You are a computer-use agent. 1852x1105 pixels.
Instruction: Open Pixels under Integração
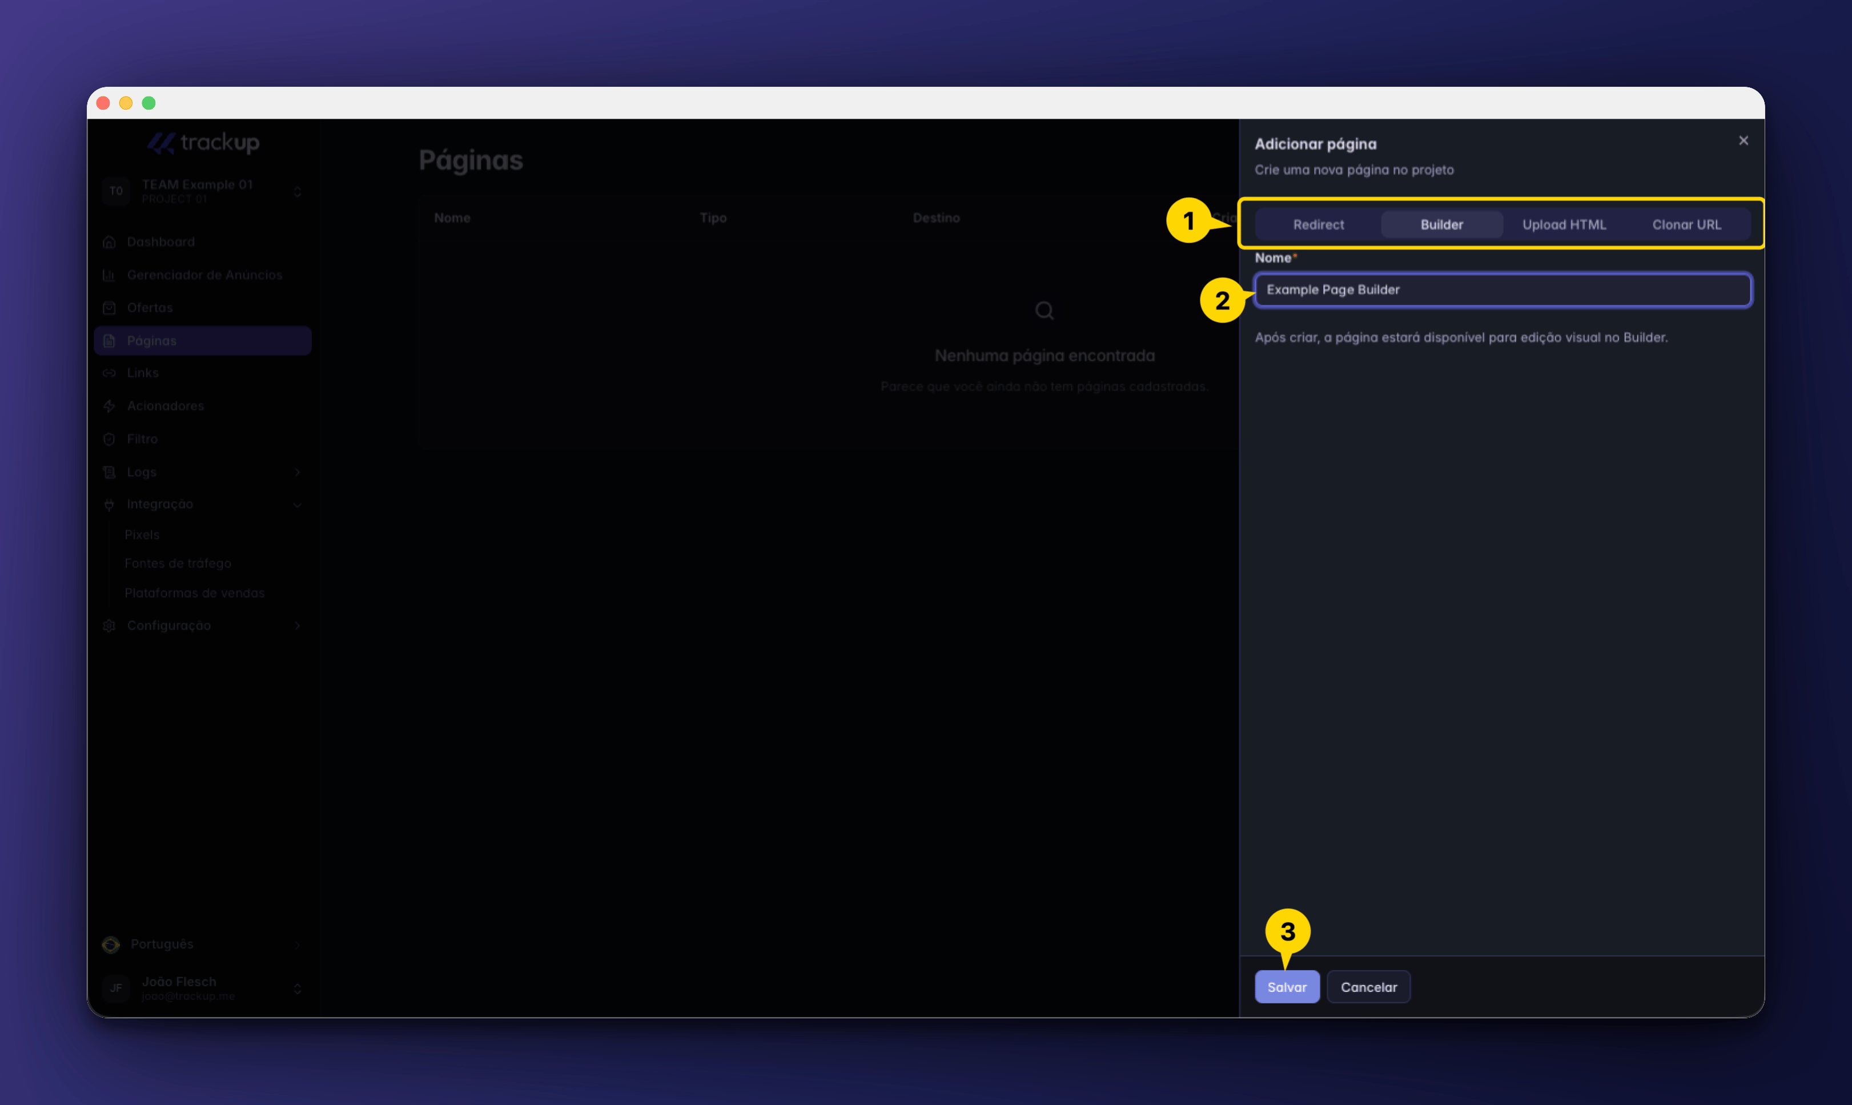(142, 535)
